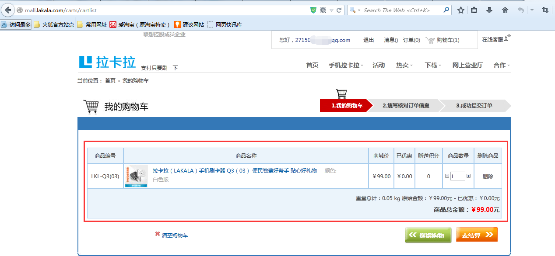
Task: Click the ¥99.00元 total amount
Action: [485, 210]
